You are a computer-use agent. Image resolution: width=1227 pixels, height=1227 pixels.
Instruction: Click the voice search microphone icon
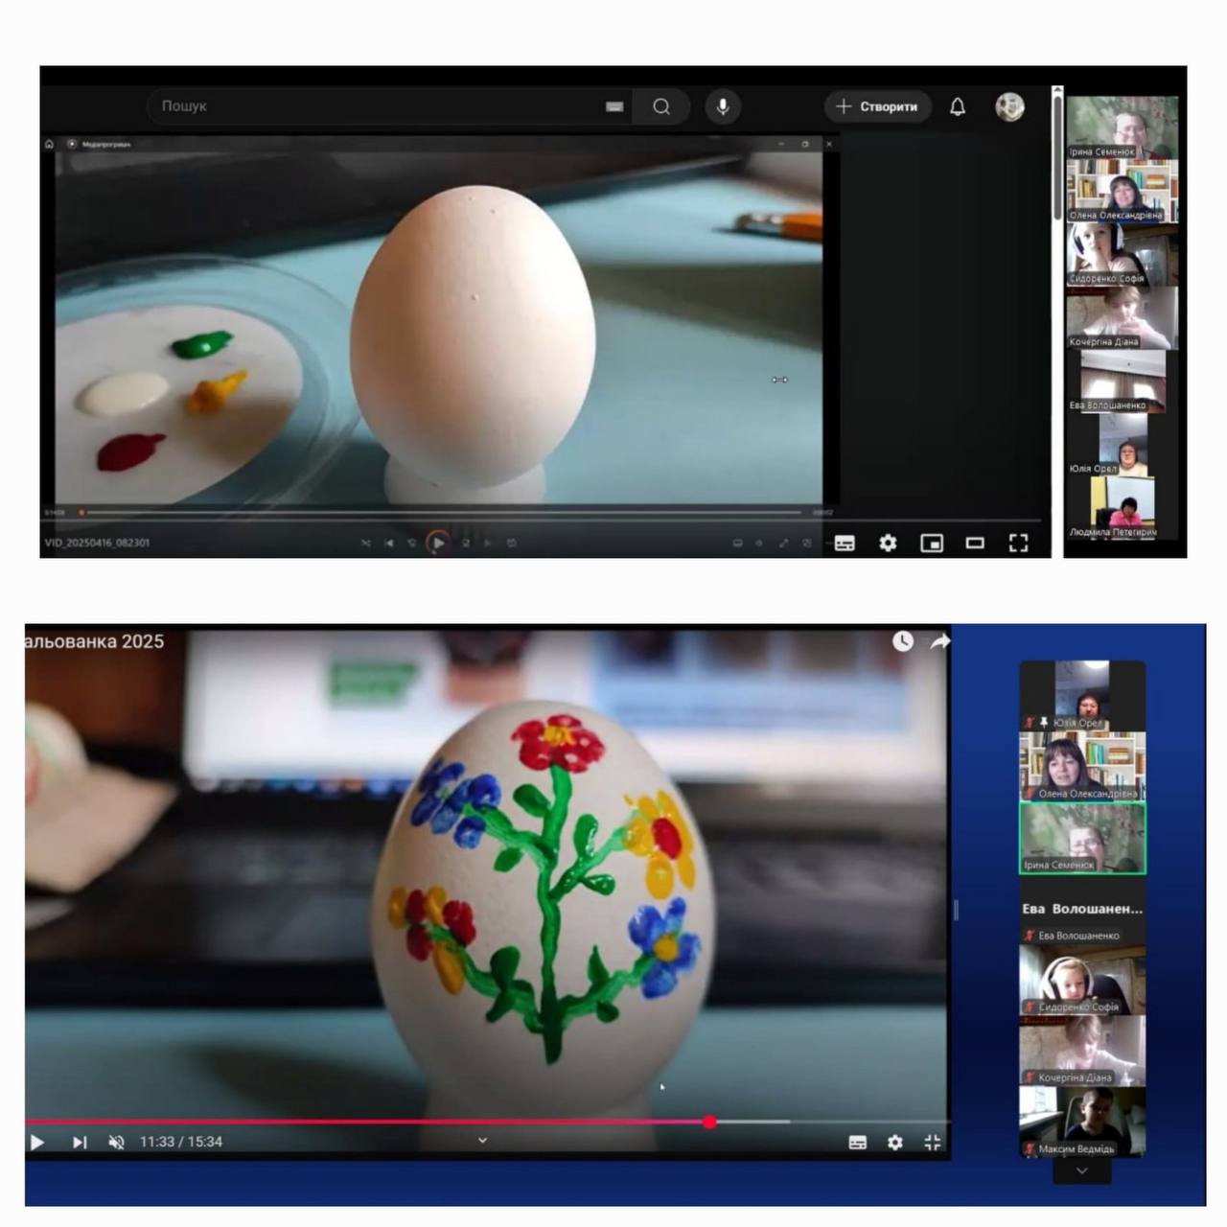point(723,106)
